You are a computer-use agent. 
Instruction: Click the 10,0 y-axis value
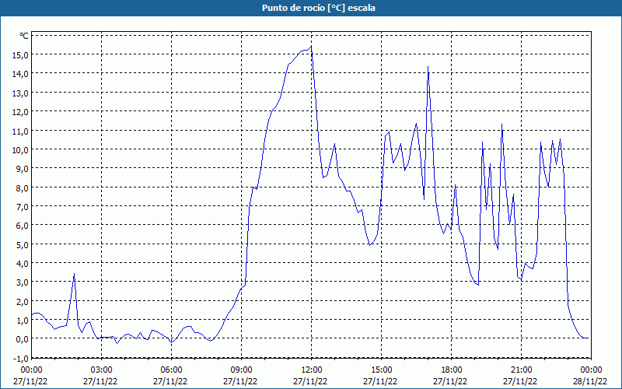(x=20, y=150)
